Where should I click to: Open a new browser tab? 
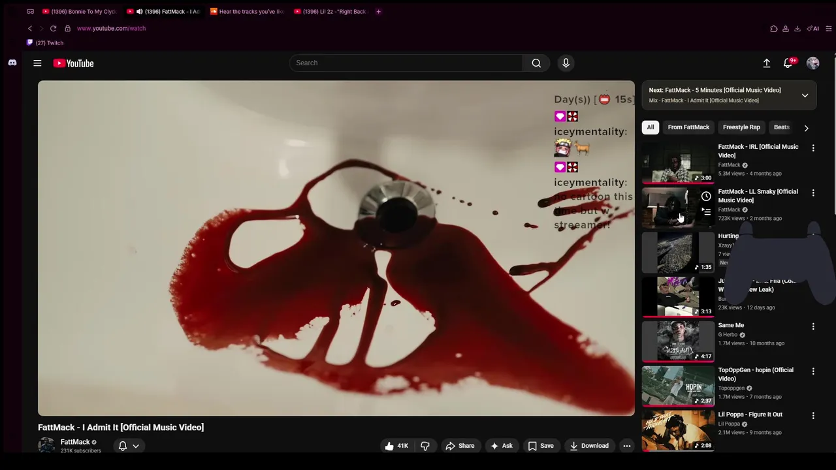[378, 11]
